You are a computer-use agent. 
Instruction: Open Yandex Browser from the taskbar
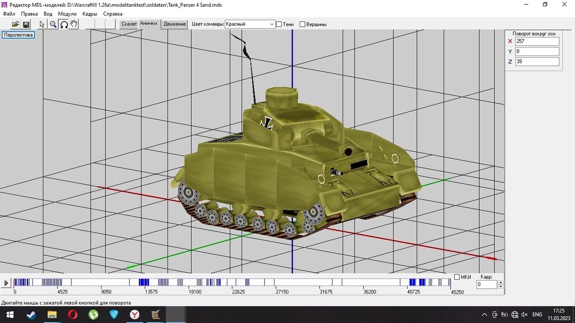[135, 314]
